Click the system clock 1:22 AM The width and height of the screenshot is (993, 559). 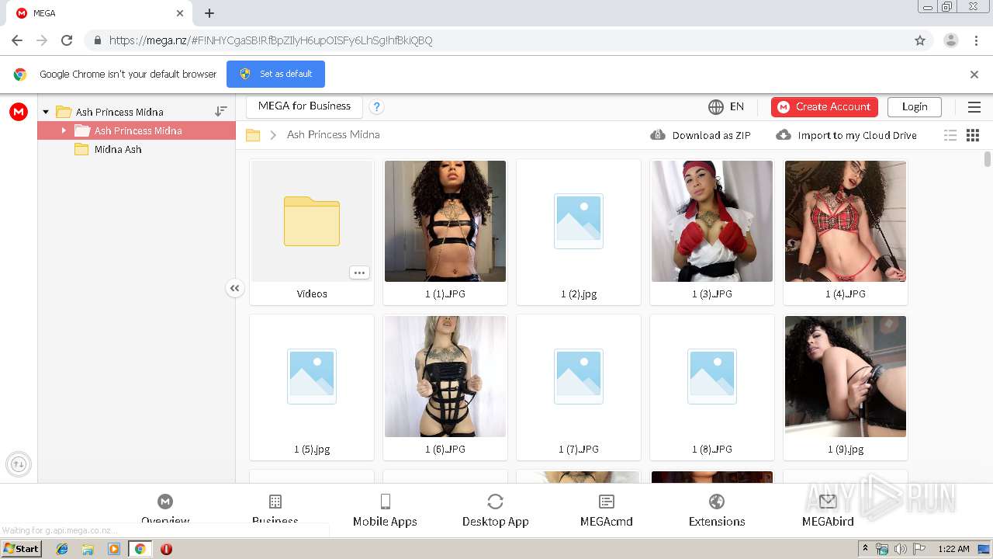coord(953,549)
